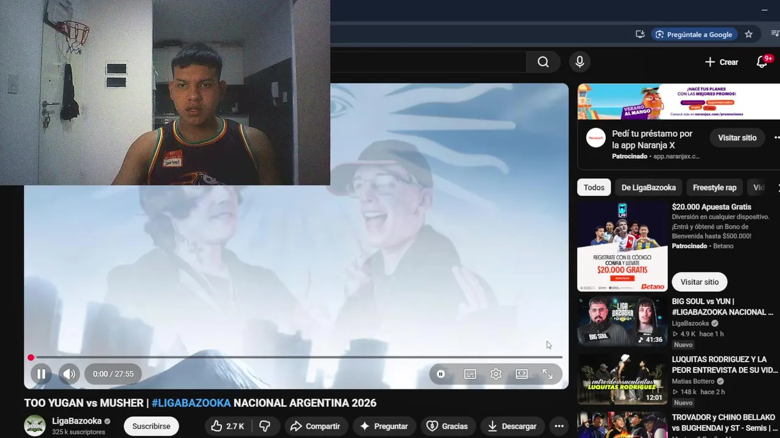Click the $20.000 Apuesta Gratis ad title
The image size is (780, 438).
[712, 207]
